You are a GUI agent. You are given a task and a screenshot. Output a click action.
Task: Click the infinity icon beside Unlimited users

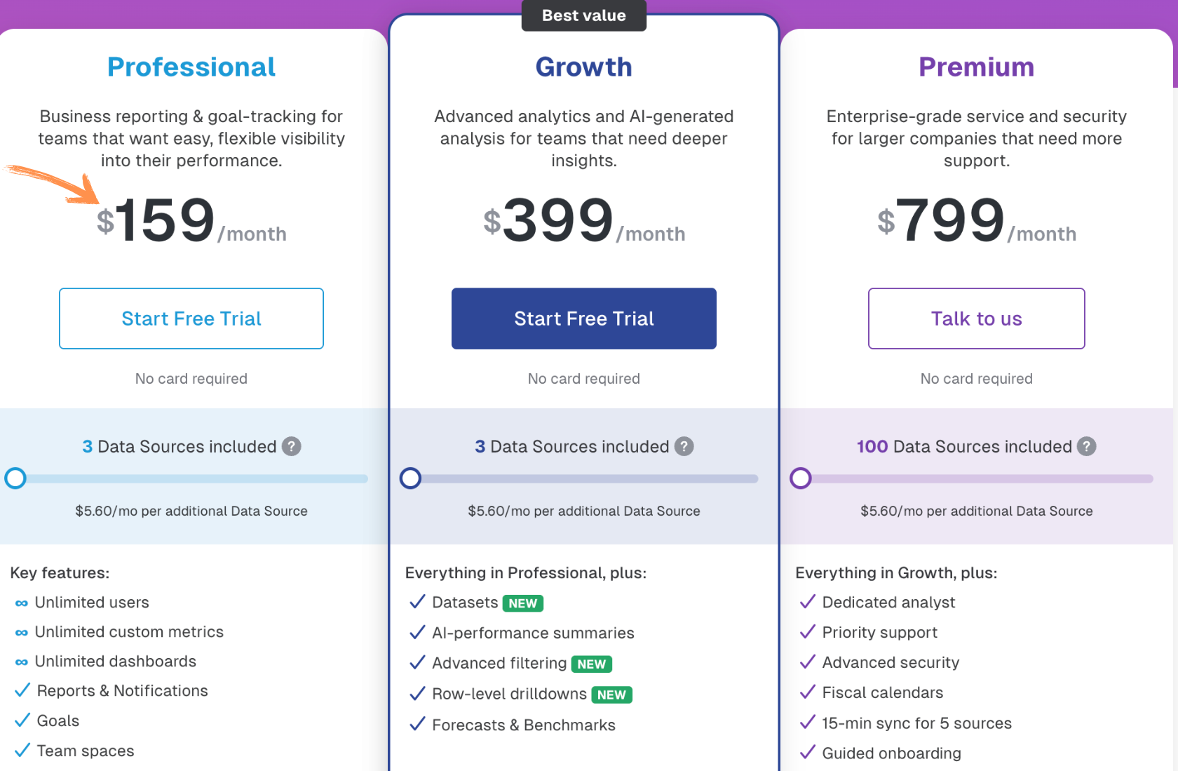click(22, 603)
